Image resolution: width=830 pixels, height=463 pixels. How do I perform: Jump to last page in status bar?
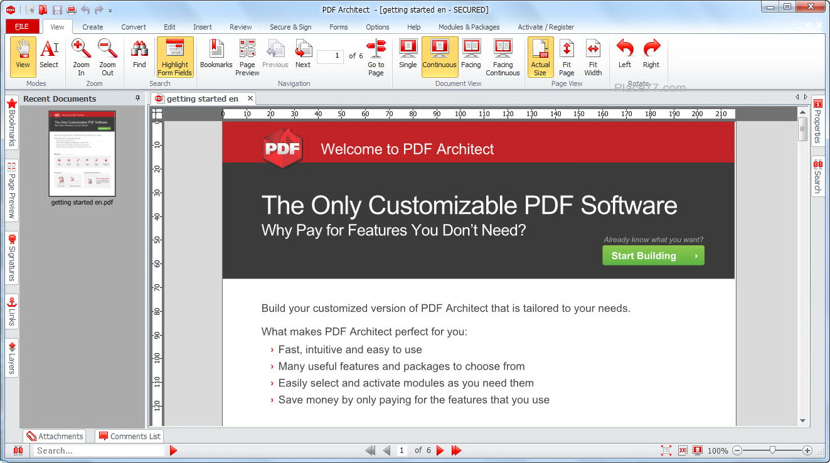click(456, 450)
